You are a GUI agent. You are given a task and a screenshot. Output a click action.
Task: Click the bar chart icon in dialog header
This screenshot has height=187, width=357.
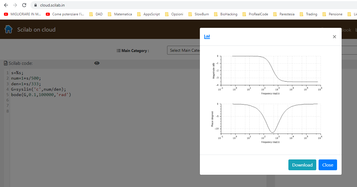pyautogui.click(x=207, y=37)
